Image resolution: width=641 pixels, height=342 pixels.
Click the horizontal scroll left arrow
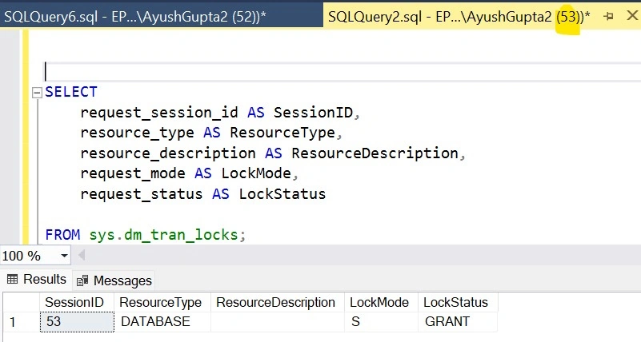click(82, 256)
